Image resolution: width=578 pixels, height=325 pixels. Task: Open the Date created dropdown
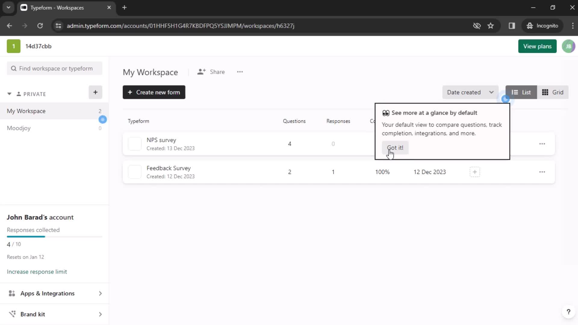pos(470,92)
